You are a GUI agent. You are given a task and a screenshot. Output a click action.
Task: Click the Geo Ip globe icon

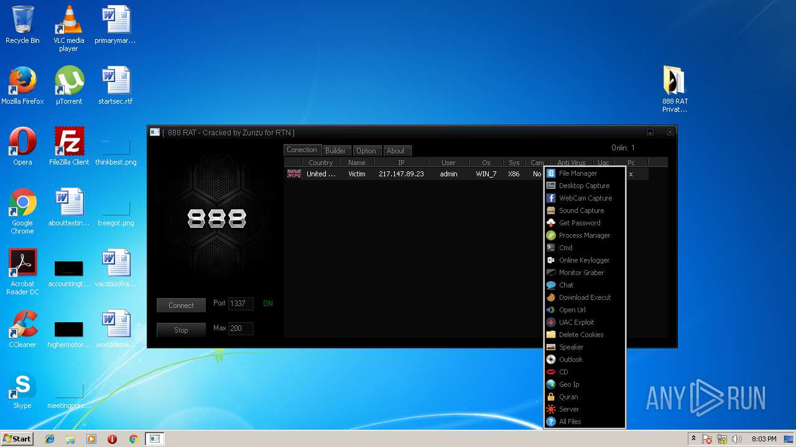click(551, 384)
